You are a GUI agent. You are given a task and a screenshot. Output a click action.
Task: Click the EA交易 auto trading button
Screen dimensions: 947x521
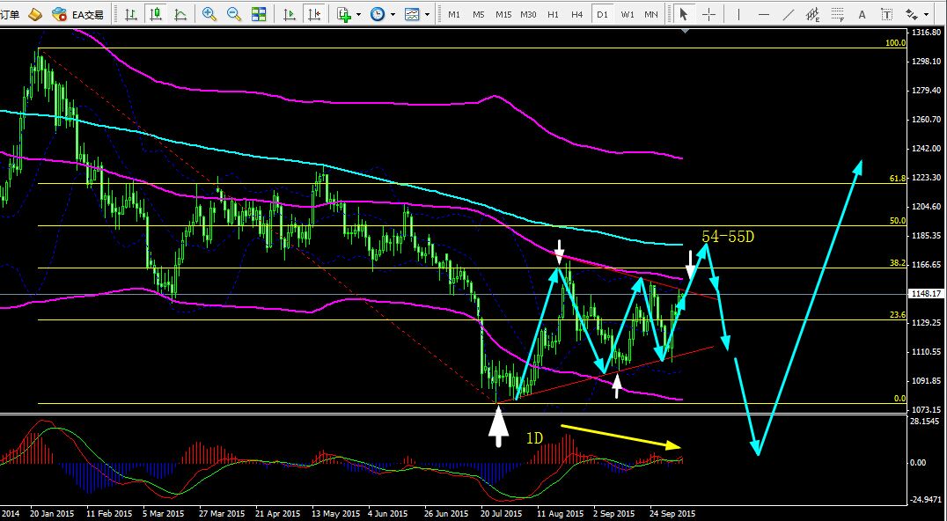[77, 14]
